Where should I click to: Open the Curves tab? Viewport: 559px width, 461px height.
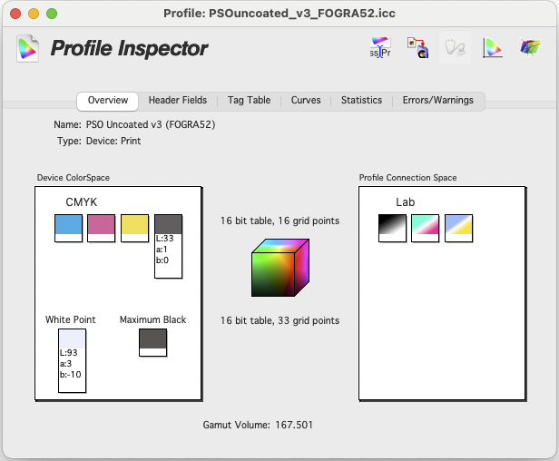coord(306,101)
